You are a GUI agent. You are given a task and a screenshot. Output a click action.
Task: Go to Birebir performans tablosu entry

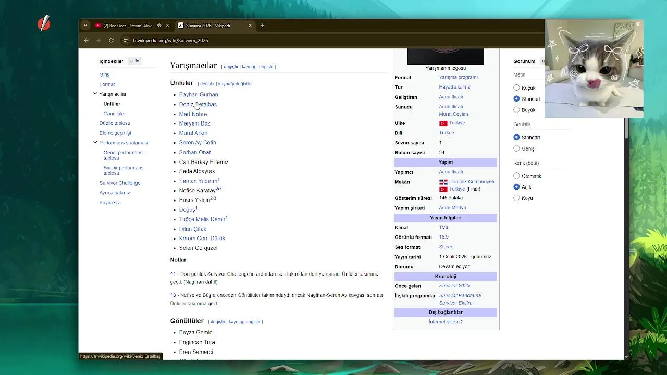pos(123,170)
